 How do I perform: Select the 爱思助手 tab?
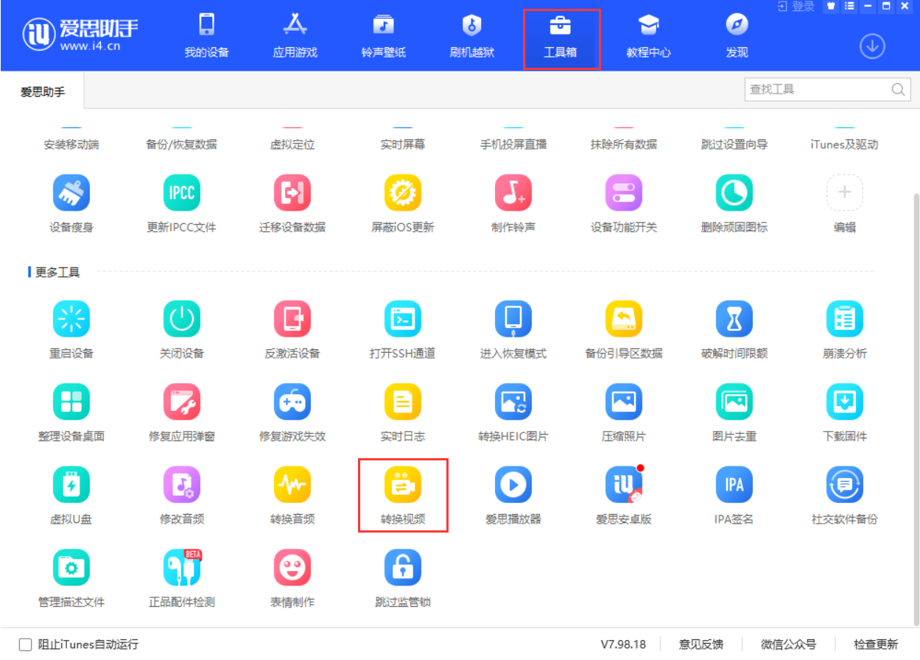[43, 92]
